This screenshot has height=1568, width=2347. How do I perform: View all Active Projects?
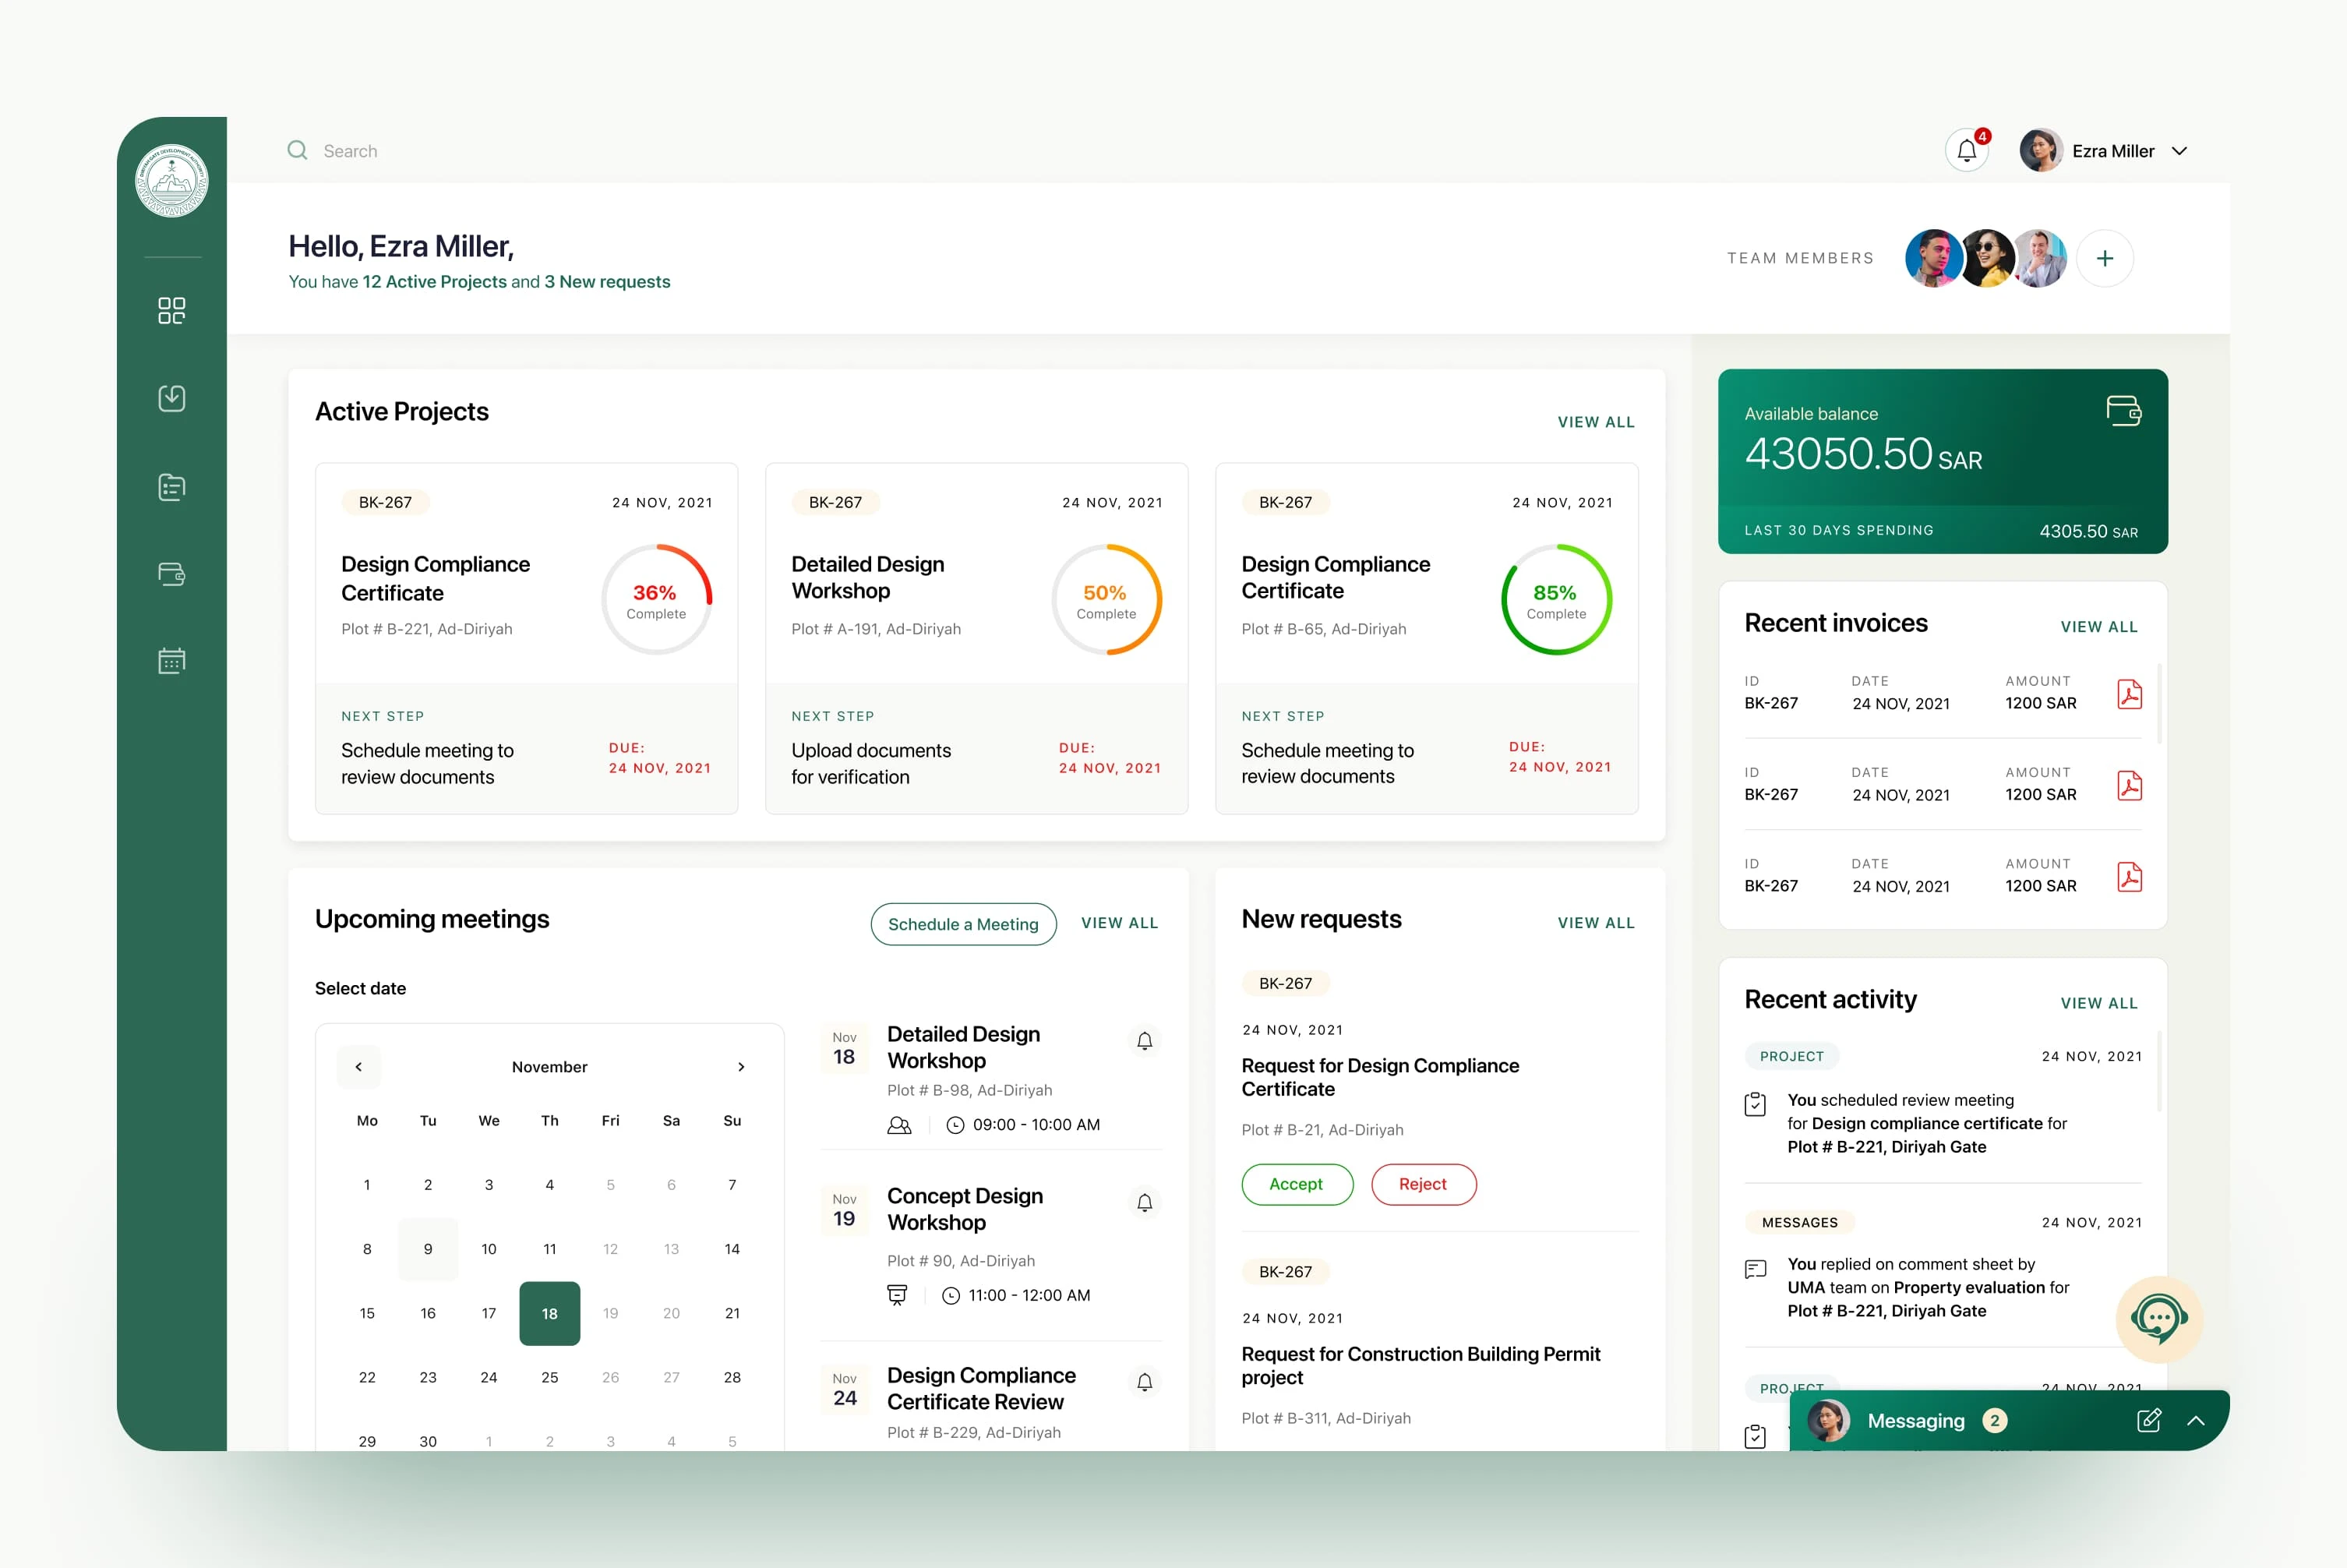[x=1595, y=422]
